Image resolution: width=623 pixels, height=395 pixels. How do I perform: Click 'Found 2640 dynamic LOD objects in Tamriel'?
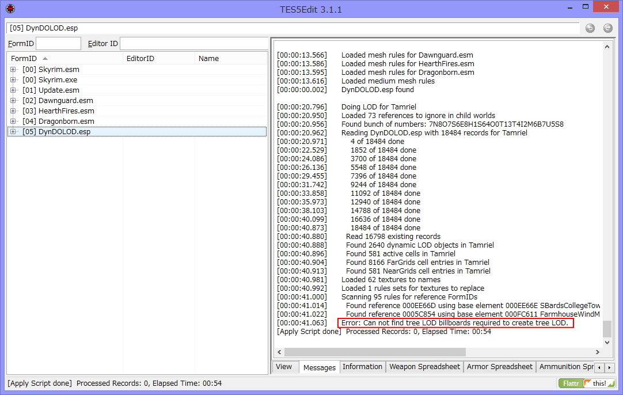click(420, 245)
